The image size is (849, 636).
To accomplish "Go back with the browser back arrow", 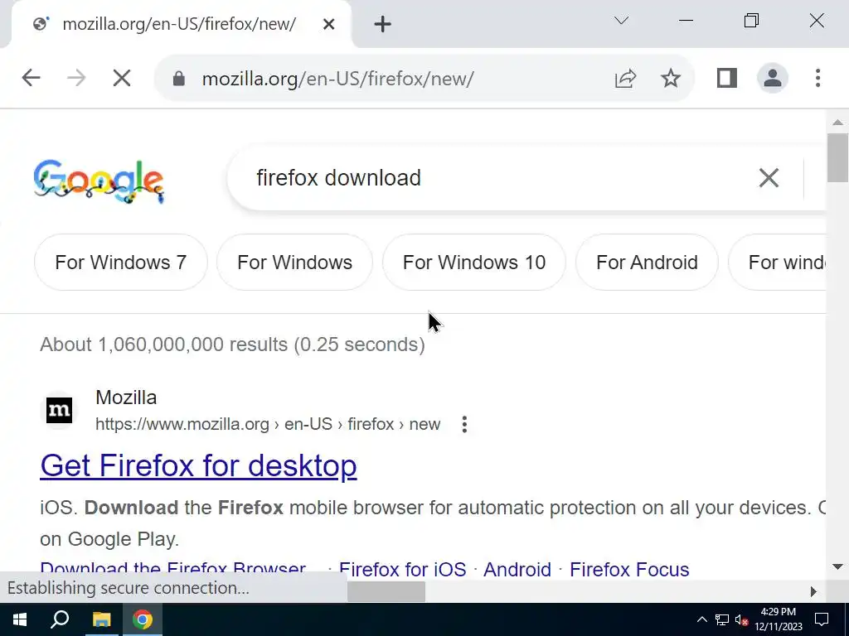I will point(31,79).
